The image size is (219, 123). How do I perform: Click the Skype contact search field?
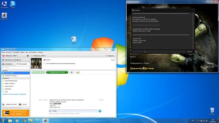[16, 68]
